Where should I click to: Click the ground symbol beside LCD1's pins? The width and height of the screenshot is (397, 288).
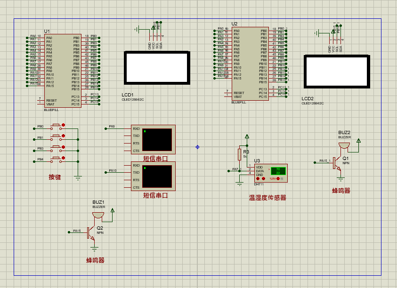coord(137,29)
